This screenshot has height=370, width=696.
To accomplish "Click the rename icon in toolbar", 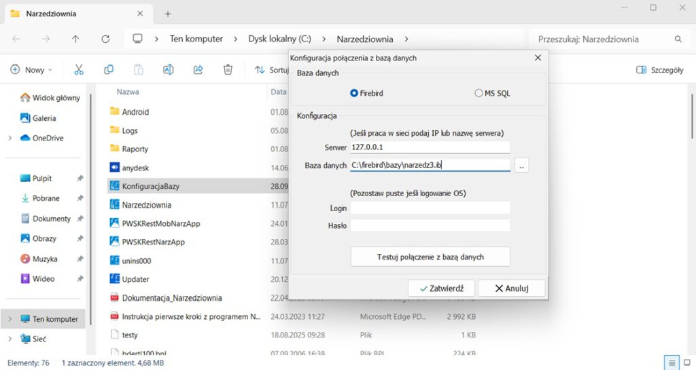I will [168, 69].
